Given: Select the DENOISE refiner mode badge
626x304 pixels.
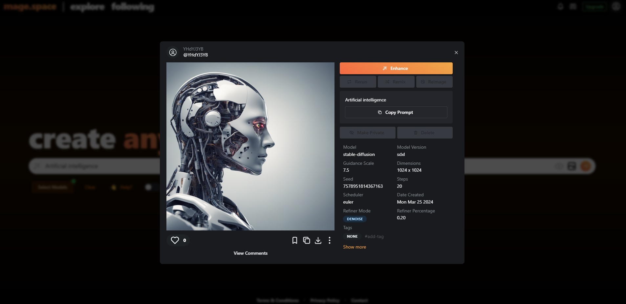Looking at the screenshot, I should point(355,219).
